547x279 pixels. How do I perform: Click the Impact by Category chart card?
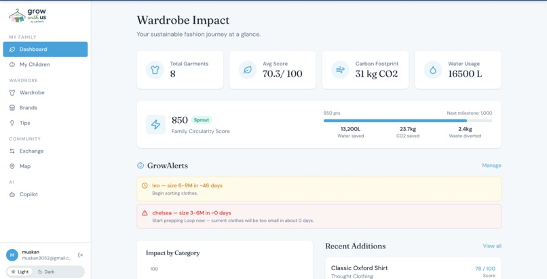click(225, 260)
